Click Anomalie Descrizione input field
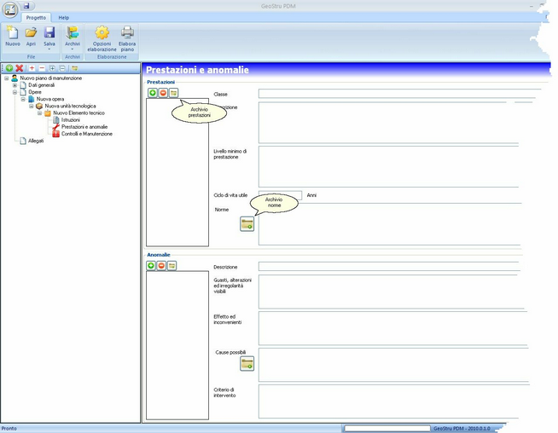This screenshot has width=558, height=433. click(389, 266)
